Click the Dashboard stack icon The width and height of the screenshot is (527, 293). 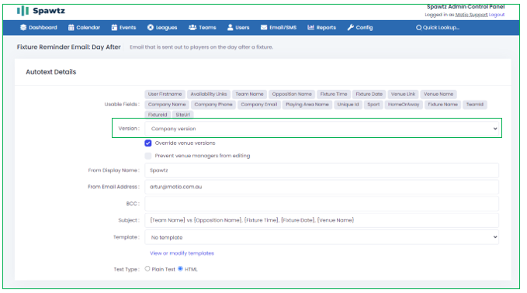[23, 28]
